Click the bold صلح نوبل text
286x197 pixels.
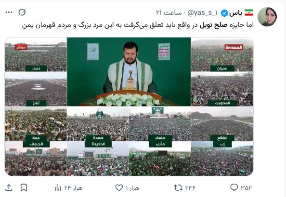click(214, 25)
